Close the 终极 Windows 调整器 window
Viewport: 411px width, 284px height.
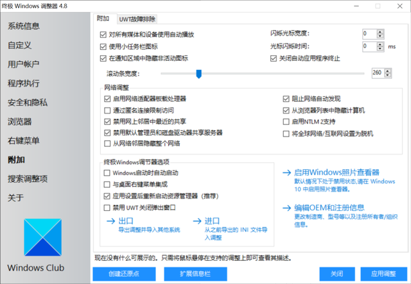(399, 6)
